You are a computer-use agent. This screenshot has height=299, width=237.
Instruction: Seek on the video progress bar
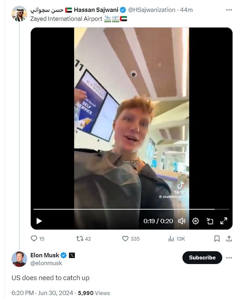point(123,209)
